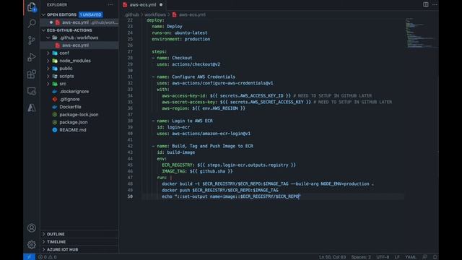Screen dimensions: 462x260
Task: Open the Extensions view icon
Action: click(x=32, y=74)
